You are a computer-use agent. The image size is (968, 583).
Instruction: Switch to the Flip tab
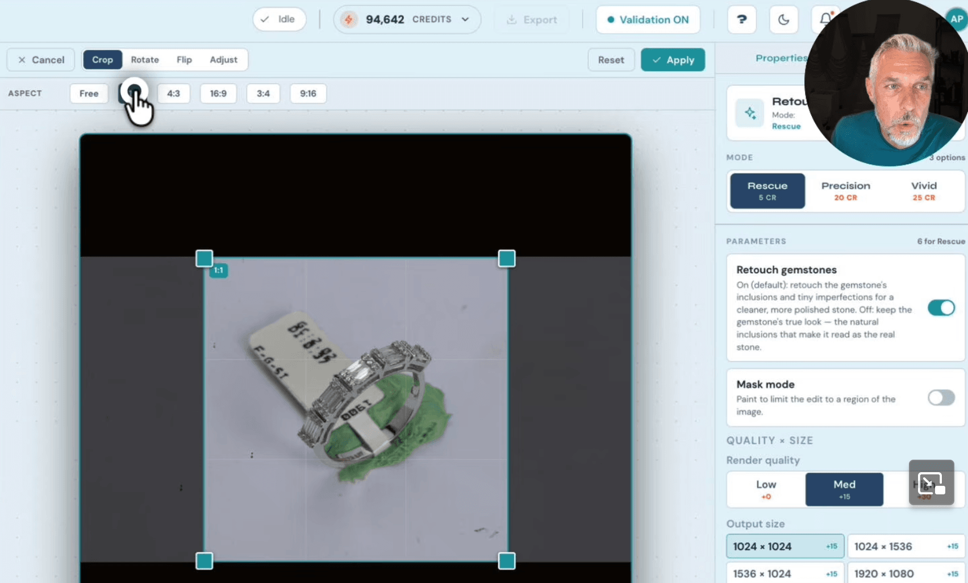pyautogui.click(x=184, y=60)
